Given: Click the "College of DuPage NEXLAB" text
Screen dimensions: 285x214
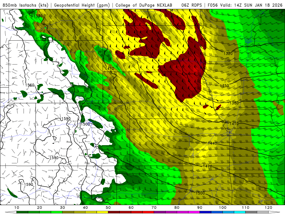Looking at the screenshot, I should pos(144,5).
